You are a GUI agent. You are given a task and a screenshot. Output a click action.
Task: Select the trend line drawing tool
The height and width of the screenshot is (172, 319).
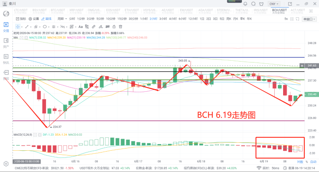(x=27, y=27)
